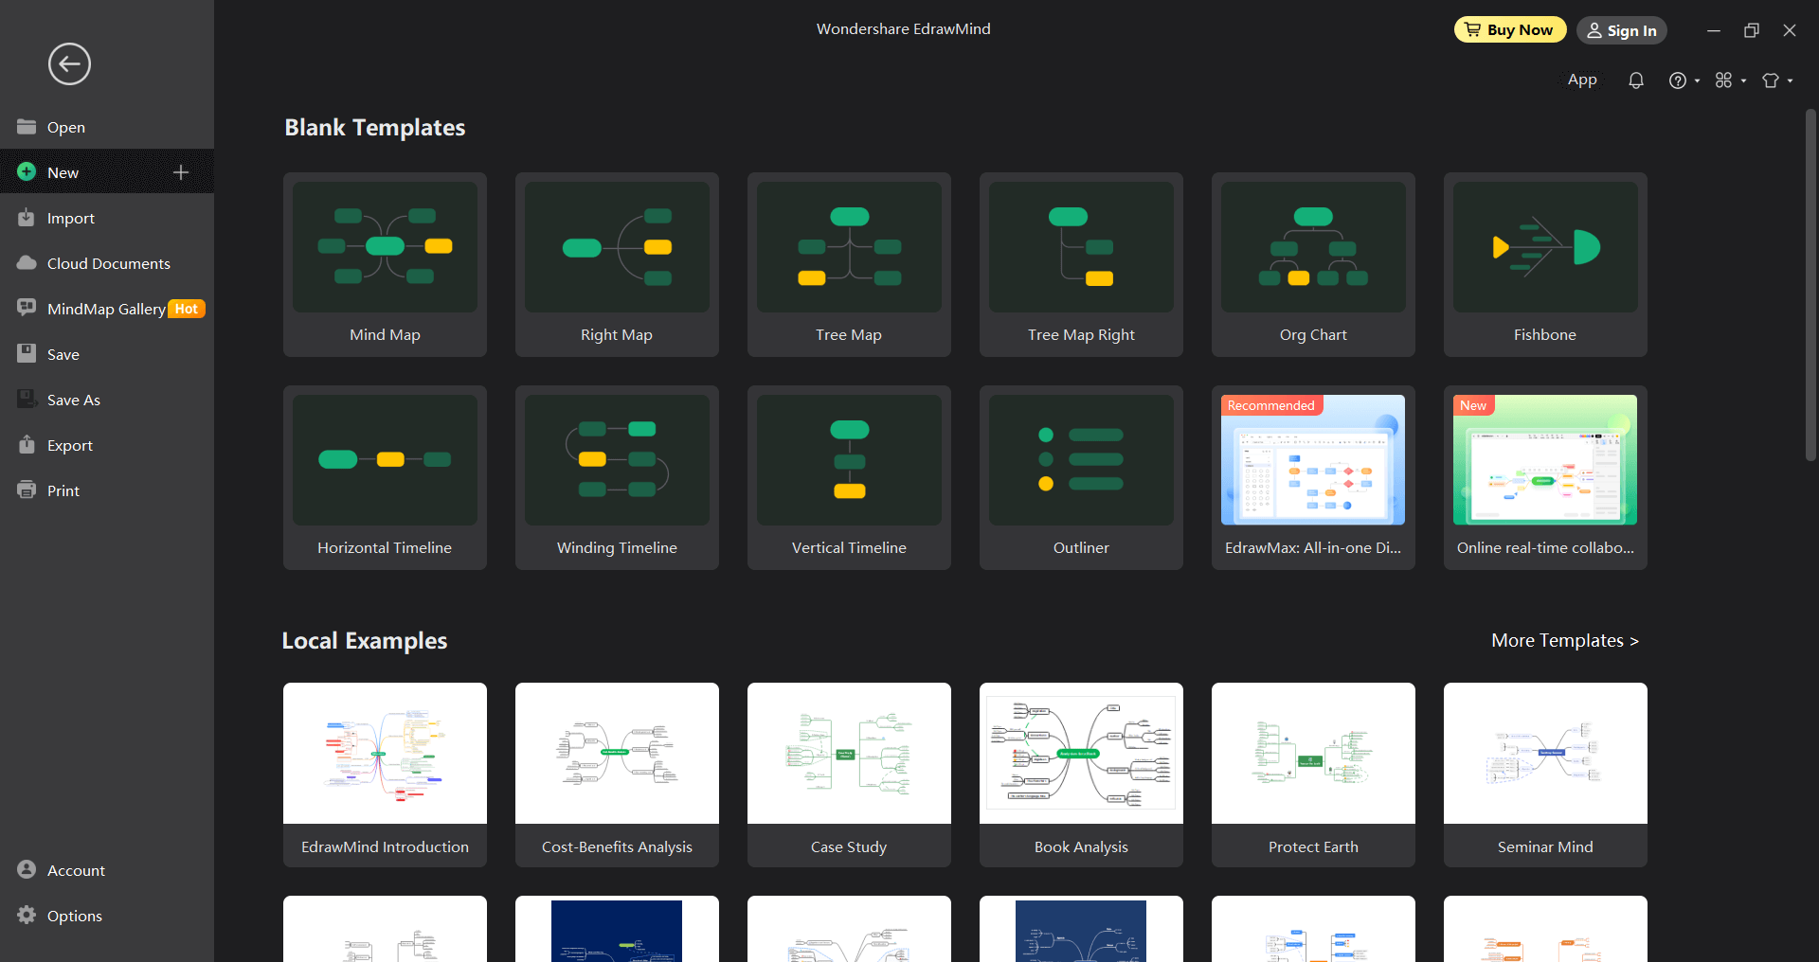Click the Buy Now cart button

(1510, 30)
